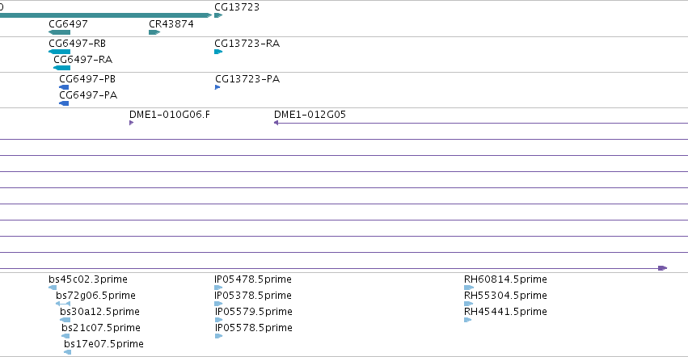Click the purple arrow end of the bottom line
The height and width of the screenshot is (357, 688).
pyautogui.click(x=663, y=268)
